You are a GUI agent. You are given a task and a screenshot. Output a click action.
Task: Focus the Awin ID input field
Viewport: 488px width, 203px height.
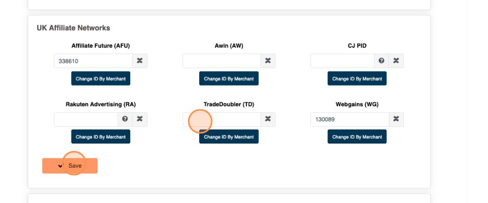tap(221, 61)
